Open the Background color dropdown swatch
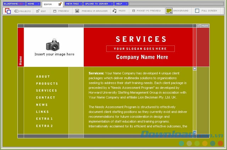227x150 pixels. pos(169,11)
